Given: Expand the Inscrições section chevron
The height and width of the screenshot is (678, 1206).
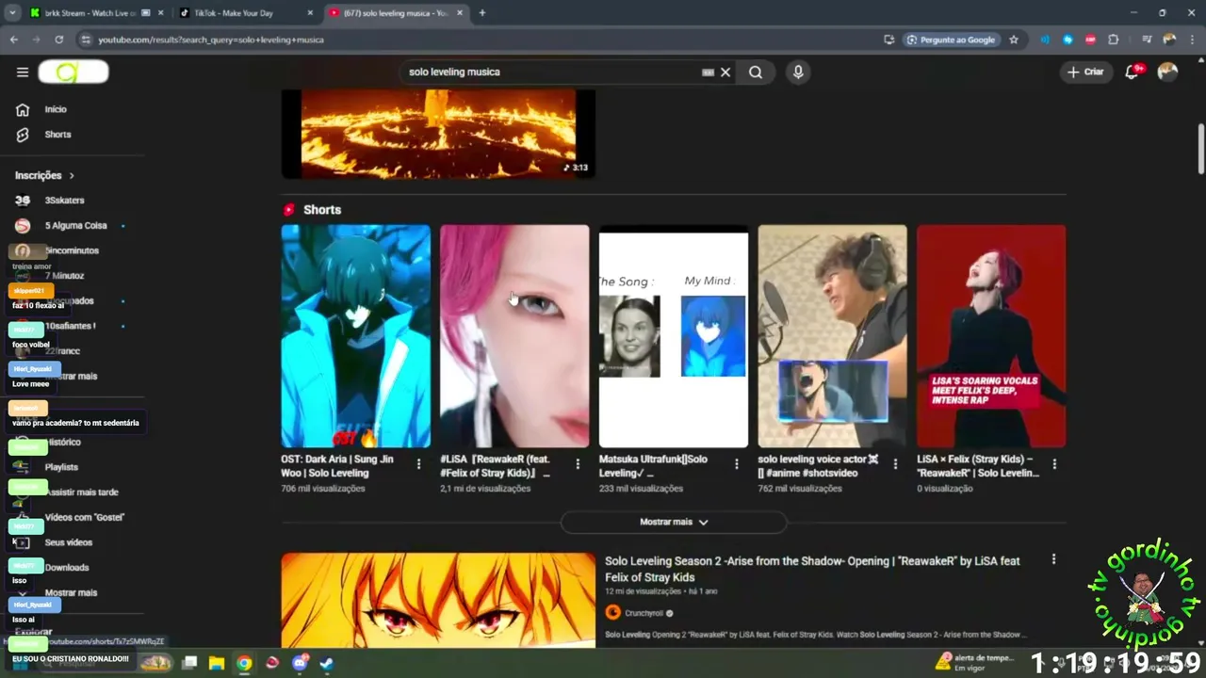Looking at the screenshot, I should click(x=72, y=176).
